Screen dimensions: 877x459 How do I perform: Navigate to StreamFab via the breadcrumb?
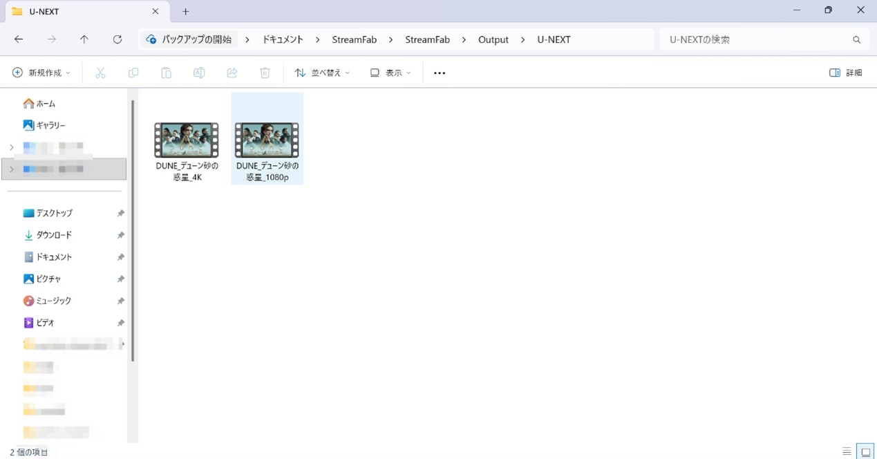354,39
